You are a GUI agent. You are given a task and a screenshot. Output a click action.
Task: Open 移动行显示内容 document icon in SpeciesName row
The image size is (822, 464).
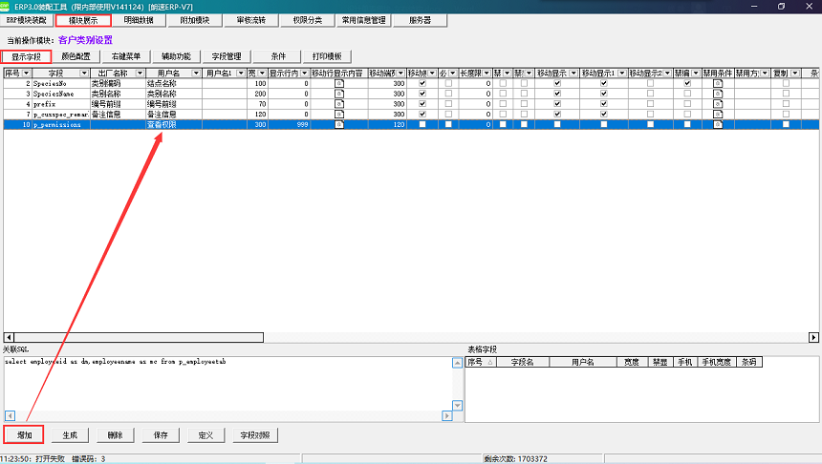338,95
